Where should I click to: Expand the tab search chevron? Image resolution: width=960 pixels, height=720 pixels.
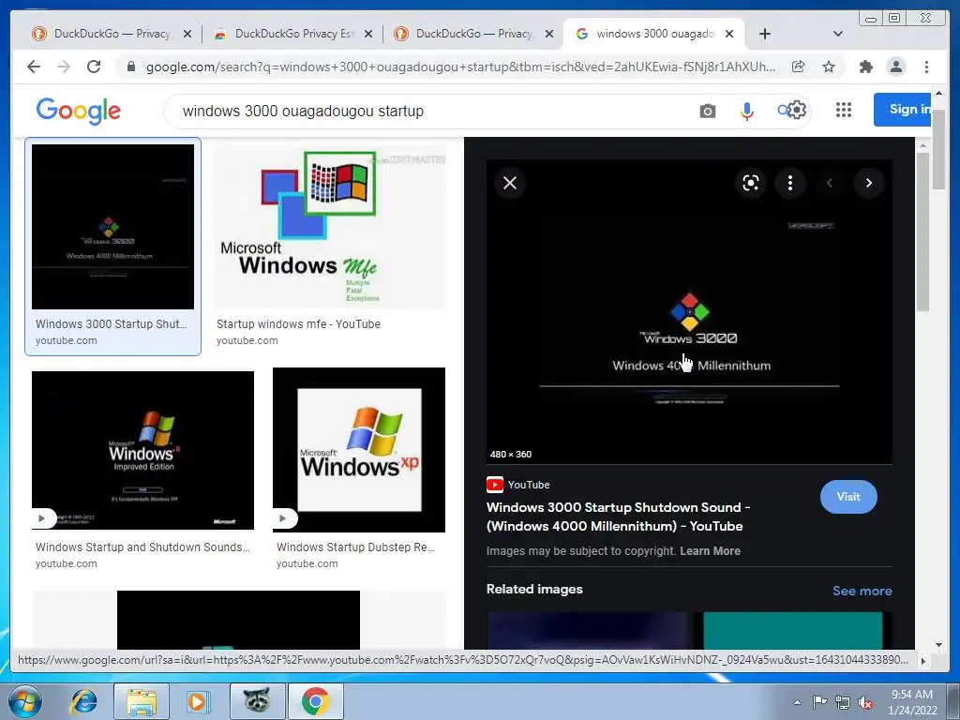pyautogui.click(x=838, y=34)
